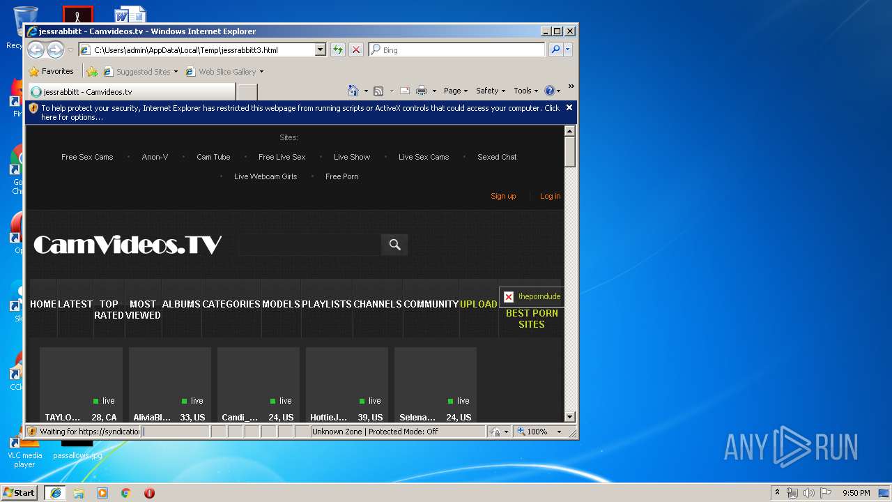Click the Action Center flag tray icon

coord(825,493)
